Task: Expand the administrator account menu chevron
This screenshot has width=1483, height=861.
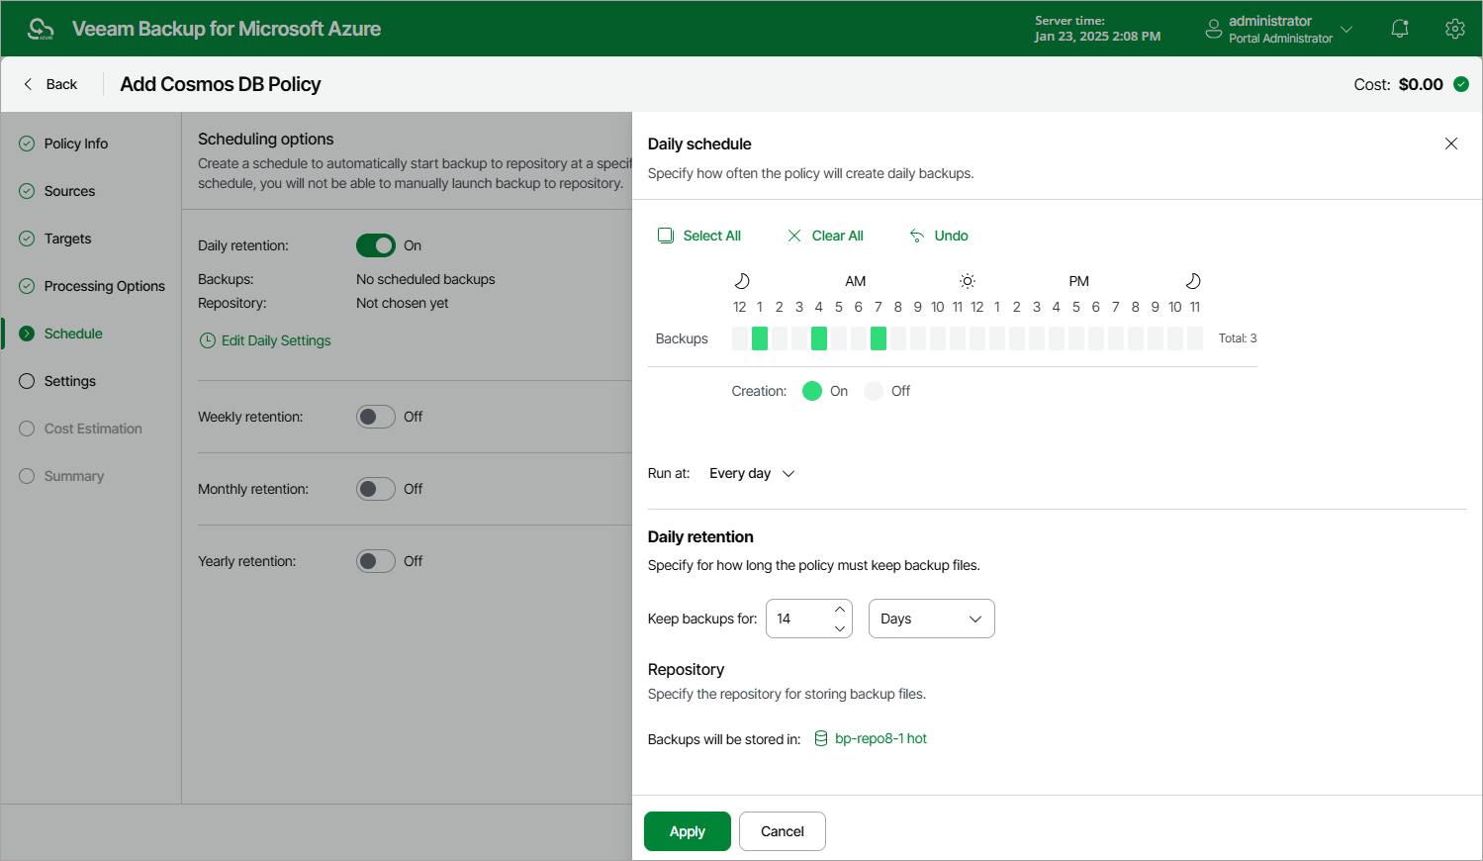Action: click(1346, 29)
